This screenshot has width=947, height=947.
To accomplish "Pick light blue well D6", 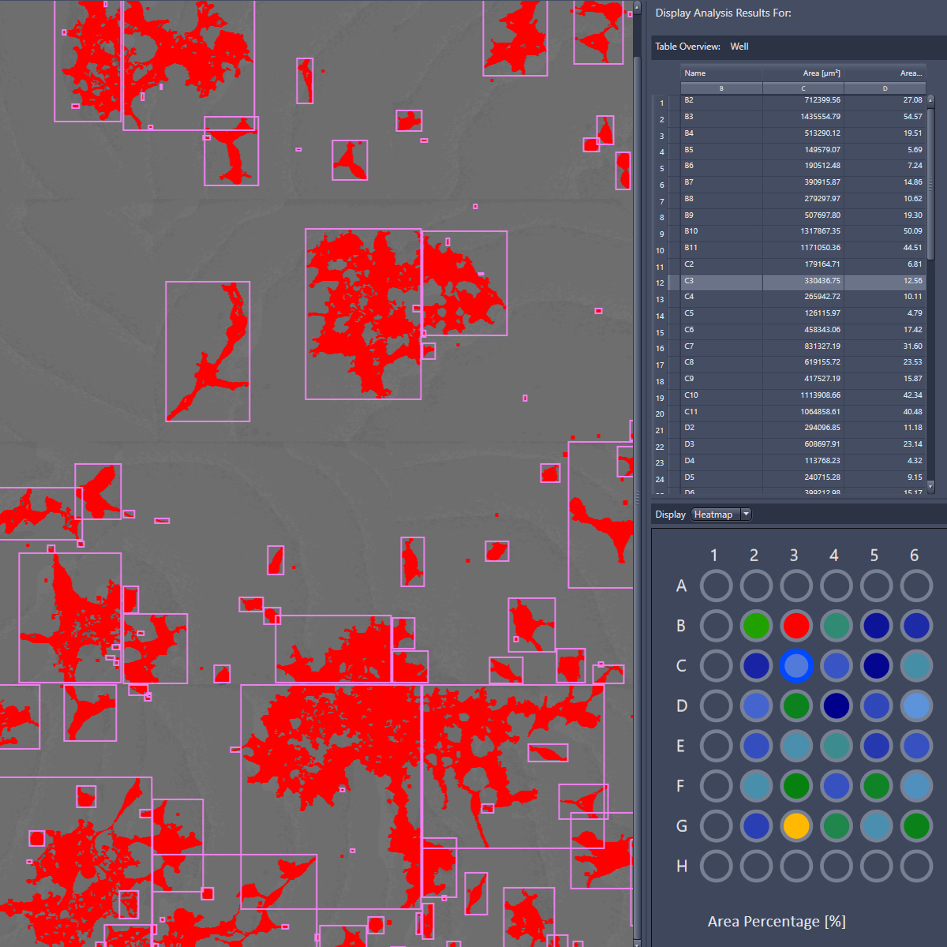I will coord(916,706).
